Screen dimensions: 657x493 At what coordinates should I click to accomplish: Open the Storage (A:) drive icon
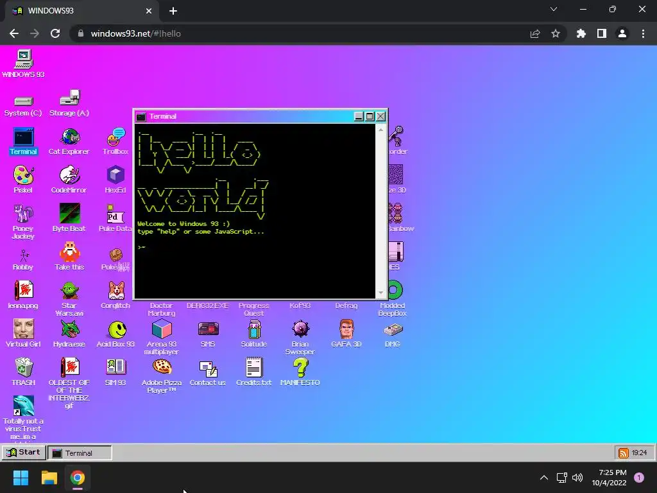coord(69,98)
